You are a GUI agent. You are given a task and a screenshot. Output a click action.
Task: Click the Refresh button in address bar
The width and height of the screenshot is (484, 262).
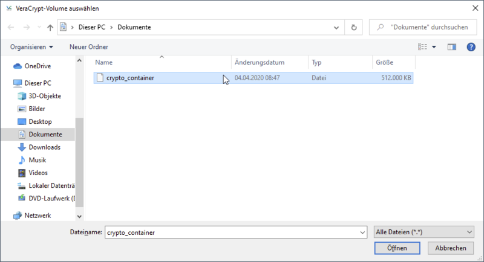tap(354, 27)
